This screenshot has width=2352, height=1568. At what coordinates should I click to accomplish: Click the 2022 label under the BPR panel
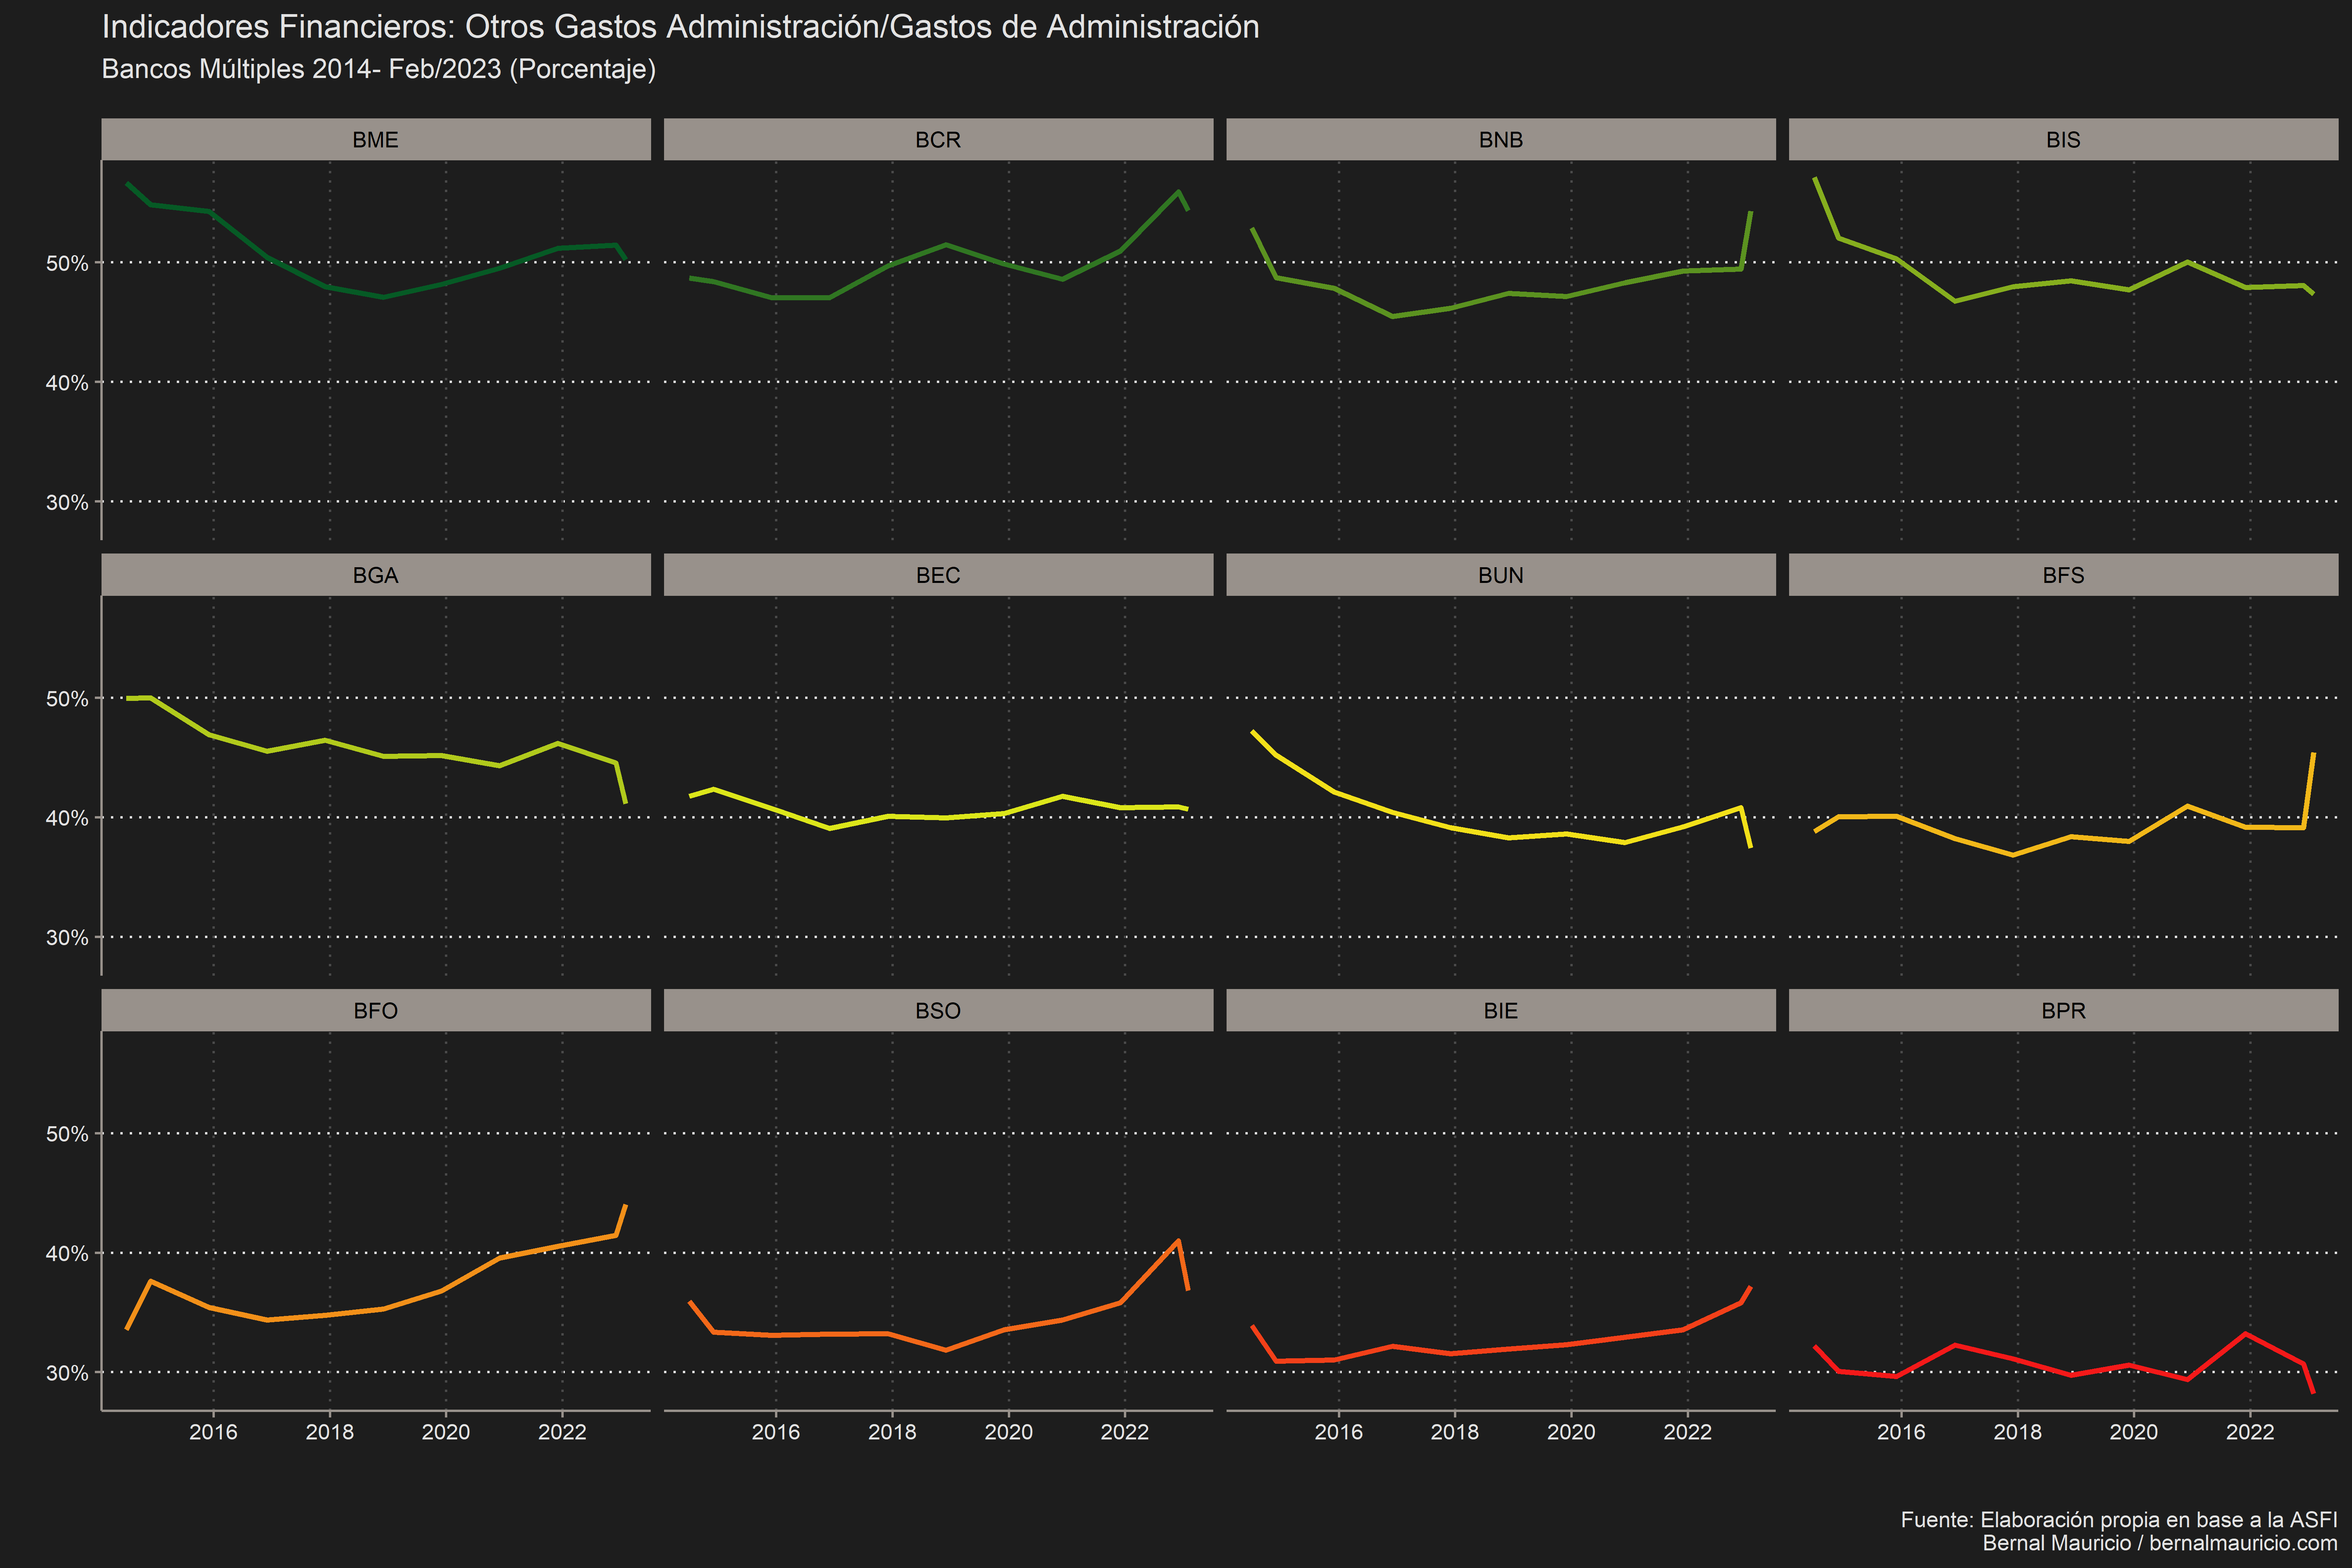(2250, 1432)
